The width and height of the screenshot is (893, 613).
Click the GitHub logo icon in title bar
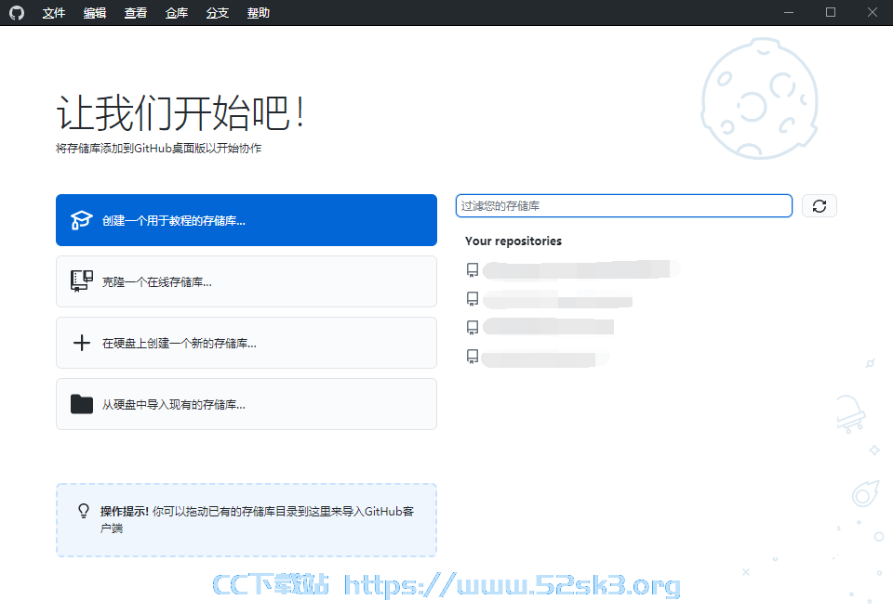click(17, 12)
